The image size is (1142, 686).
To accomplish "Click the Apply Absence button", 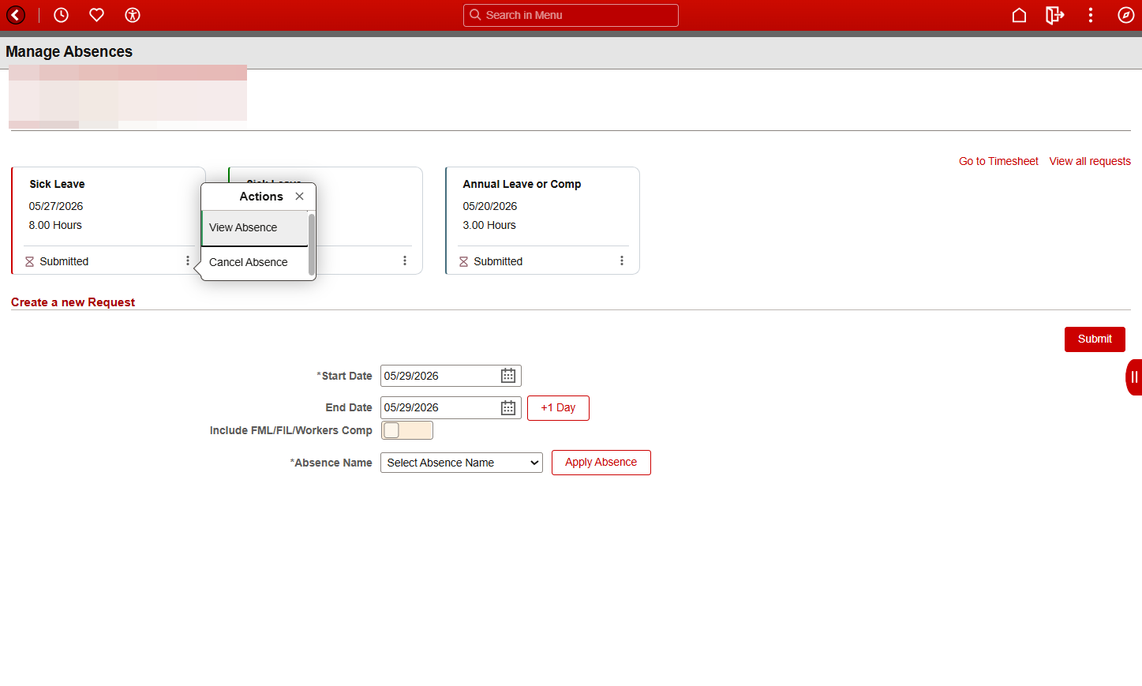I will [x=601, y=463].
